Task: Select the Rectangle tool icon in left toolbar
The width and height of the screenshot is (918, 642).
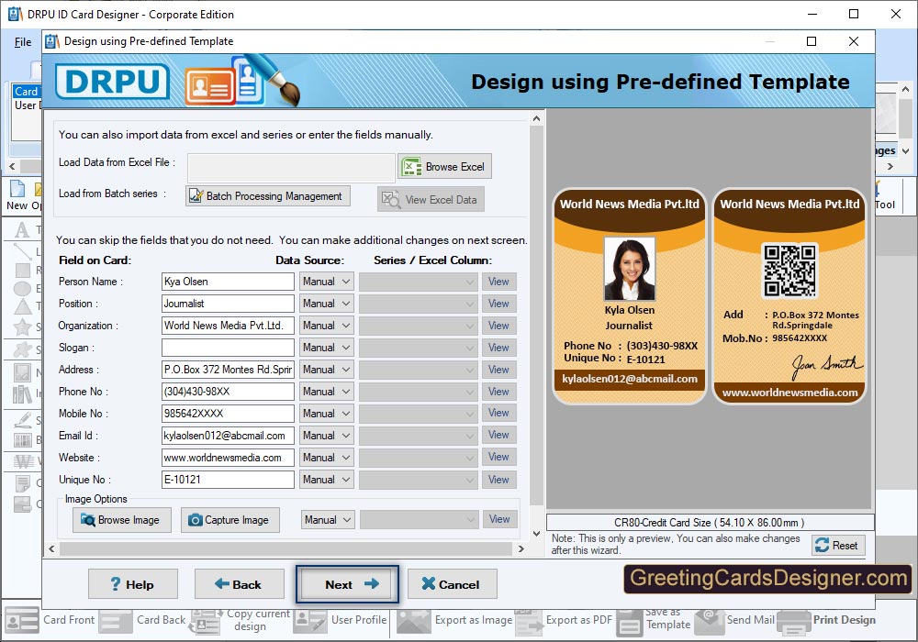Action: [22, 271]
